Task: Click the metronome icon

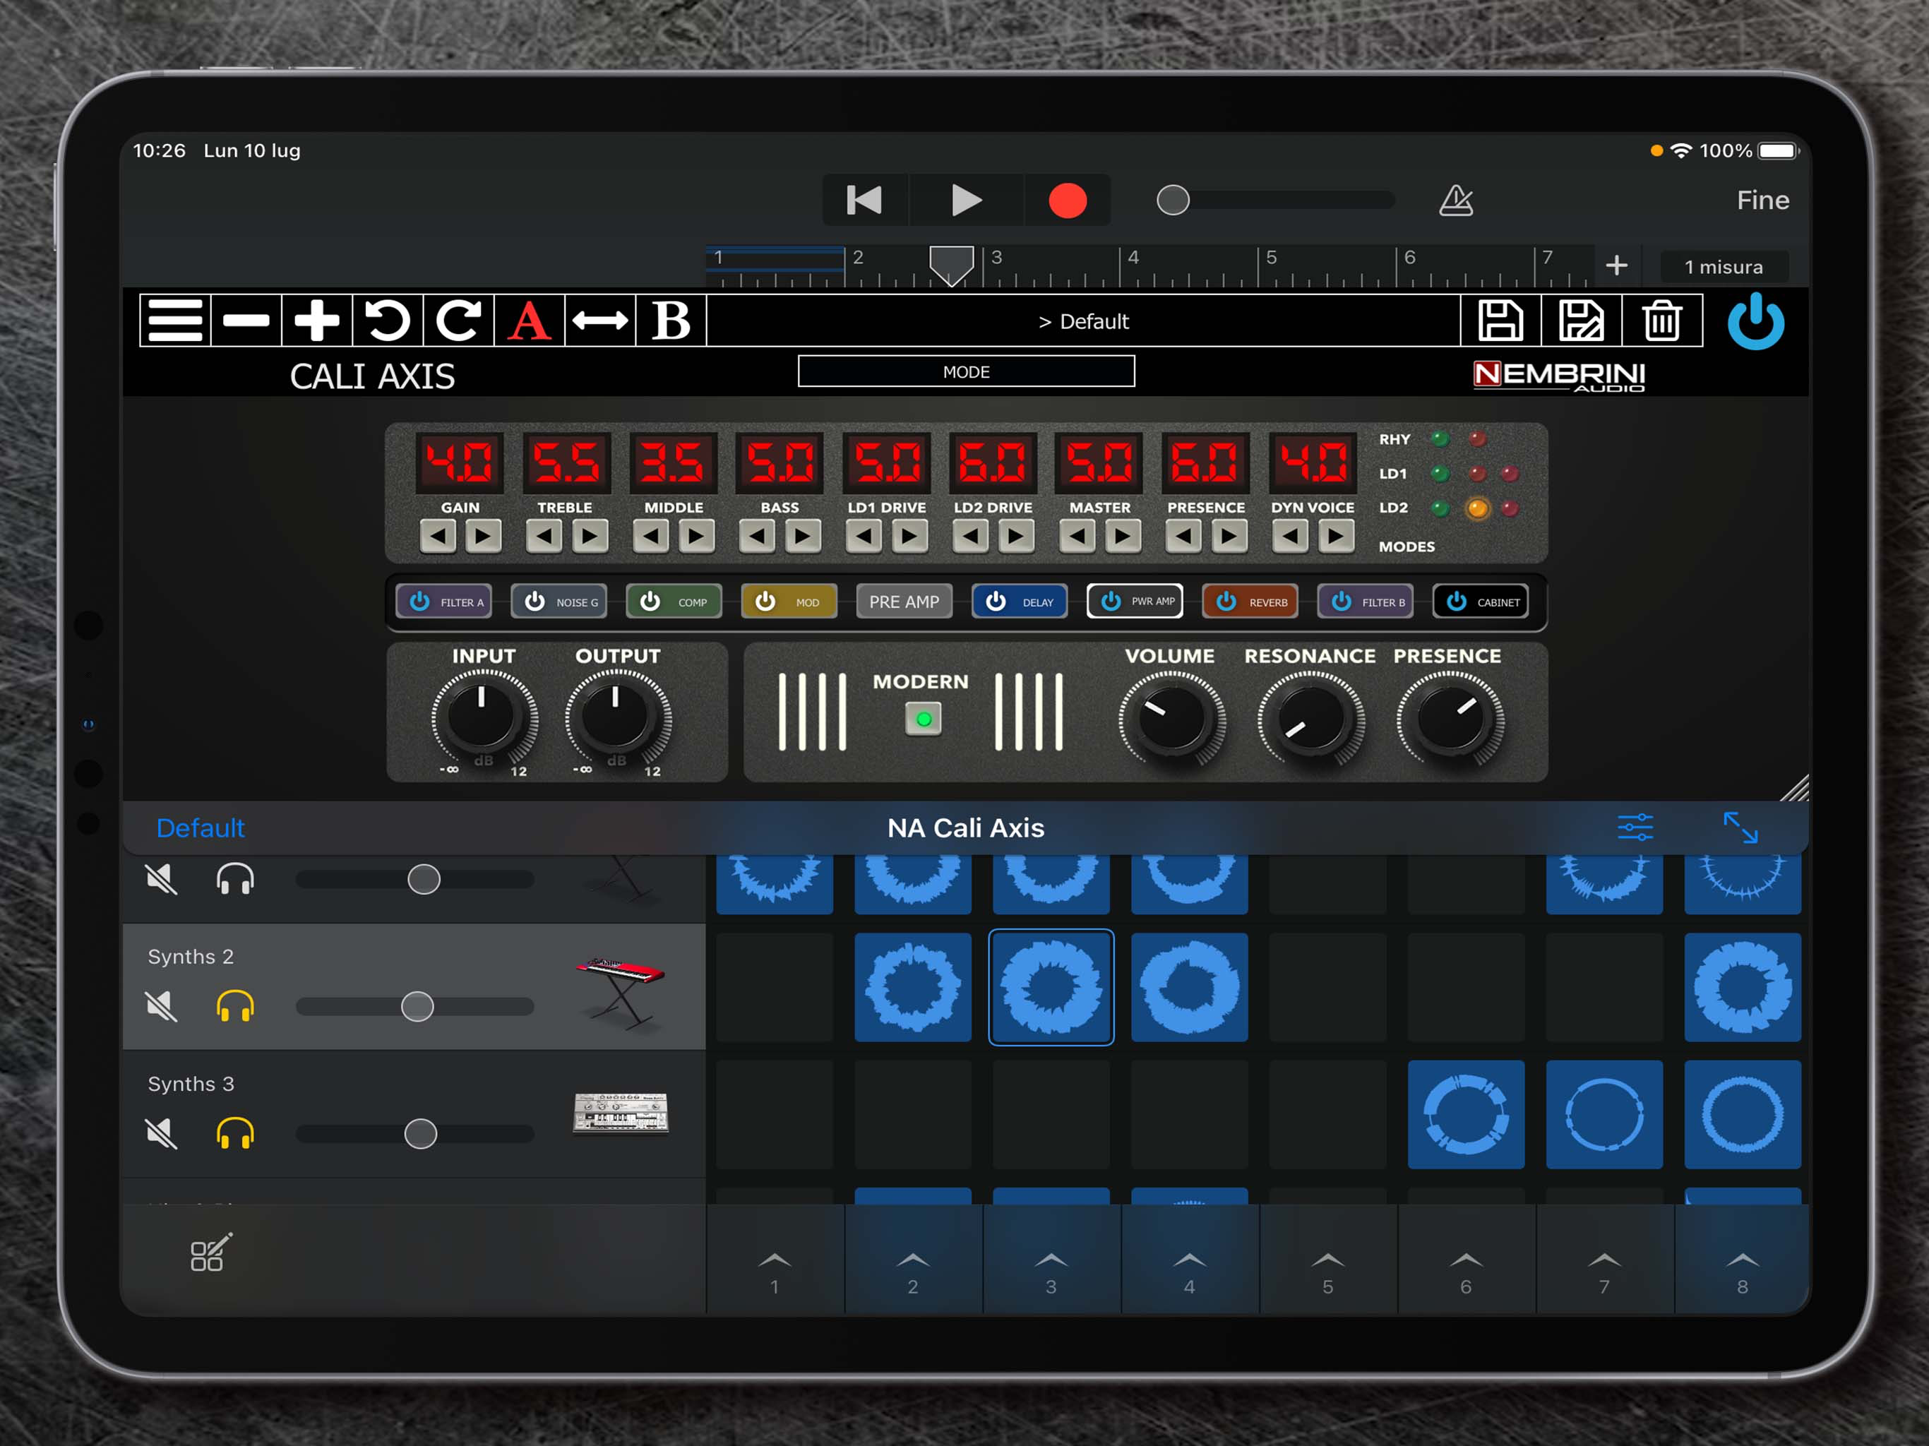Action: [x=1455, y=201]
